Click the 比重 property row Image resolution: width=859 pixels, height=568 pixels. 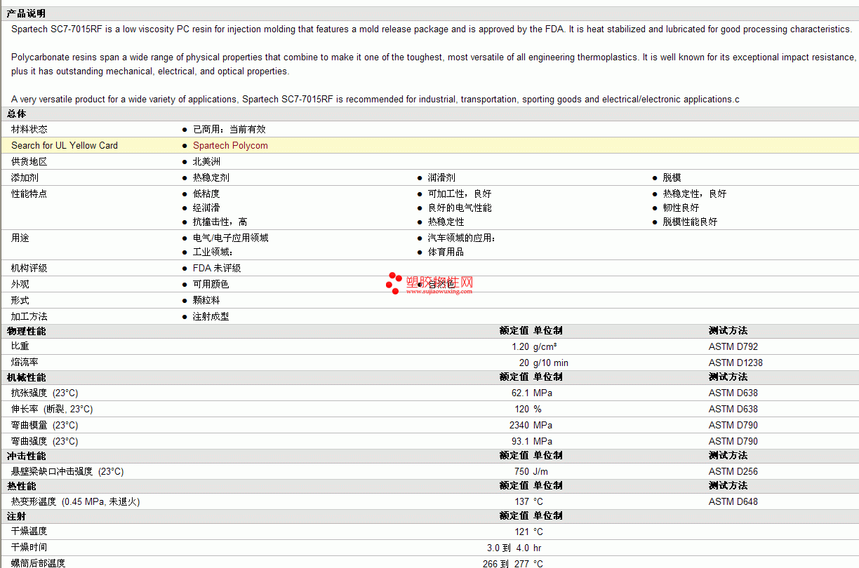429,346
